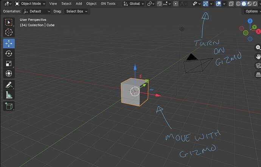Open the View menu
The image size is (261, 167).
(53, 4)
